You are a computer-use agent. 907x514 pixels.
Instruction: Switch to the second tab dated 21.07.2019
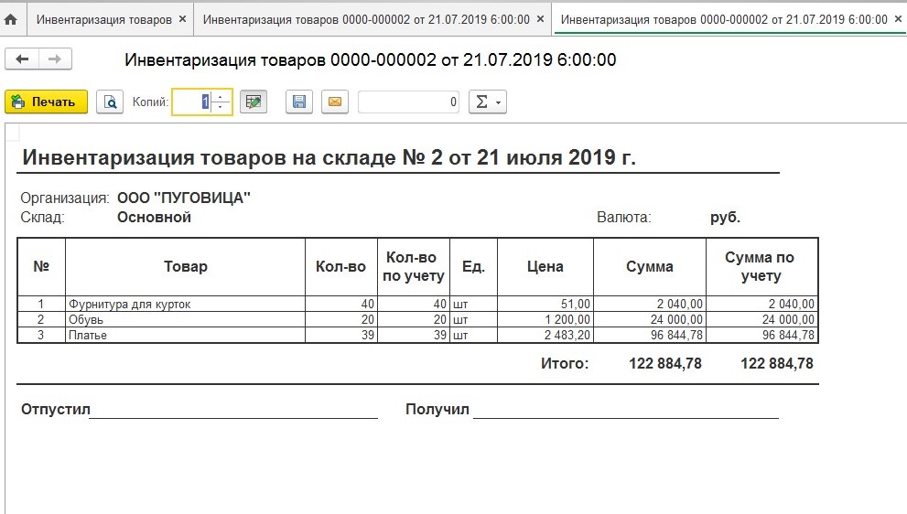(x=365, y=18)
